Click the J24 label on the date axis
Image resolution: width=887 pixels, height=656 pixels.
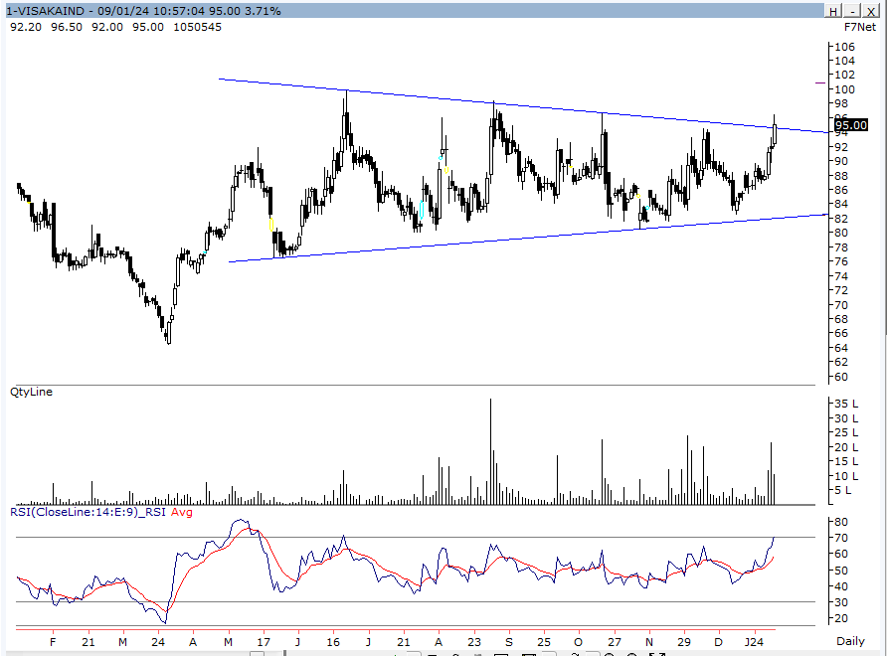pyautogui.click(x=754, y=642)
